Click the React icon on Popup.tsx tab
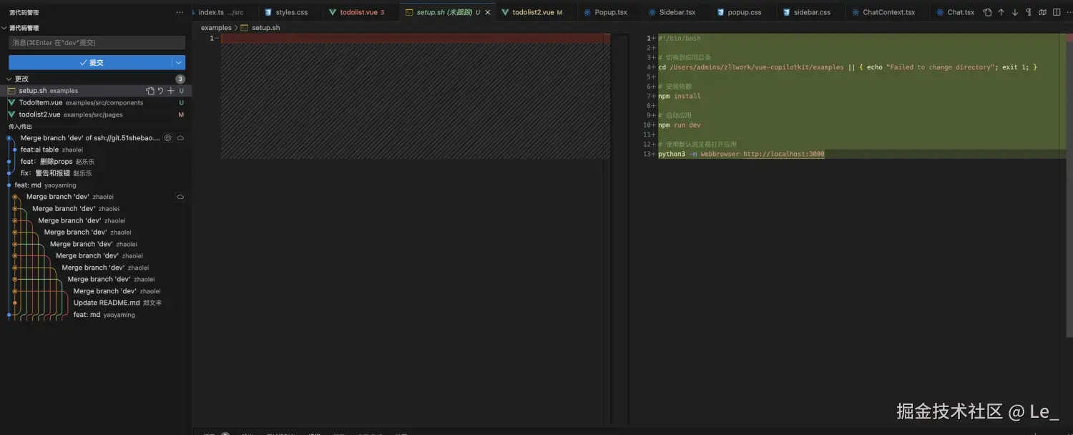The height and width of the screenshot is (435, 1073). click(x=587, y=12)
